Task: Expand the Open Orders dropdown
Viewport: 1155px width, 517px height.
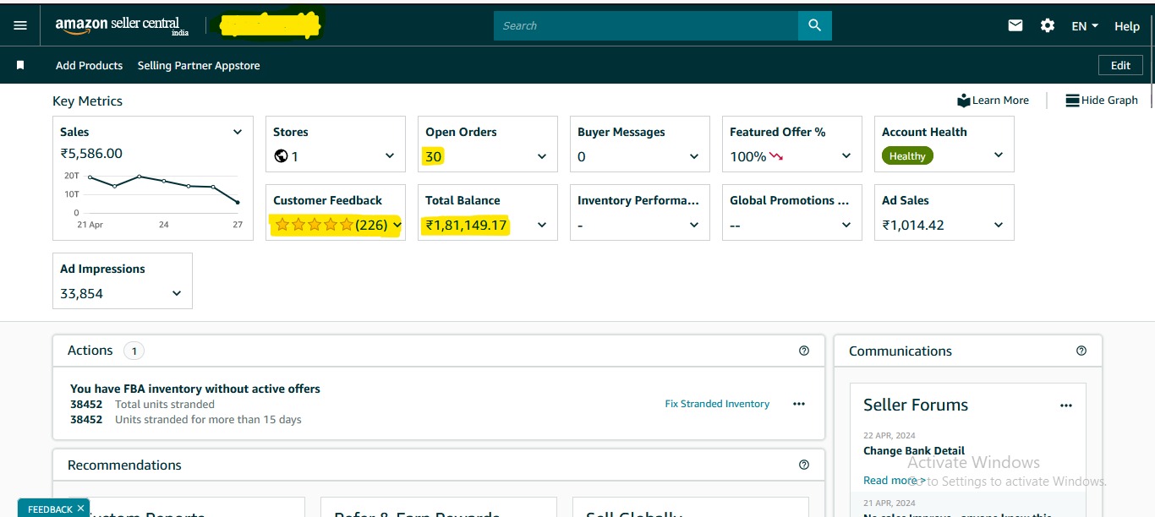Action: (542, 156)
